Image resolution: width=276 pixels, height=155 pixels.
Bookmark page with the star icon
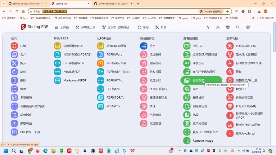(x=228, y=11)
